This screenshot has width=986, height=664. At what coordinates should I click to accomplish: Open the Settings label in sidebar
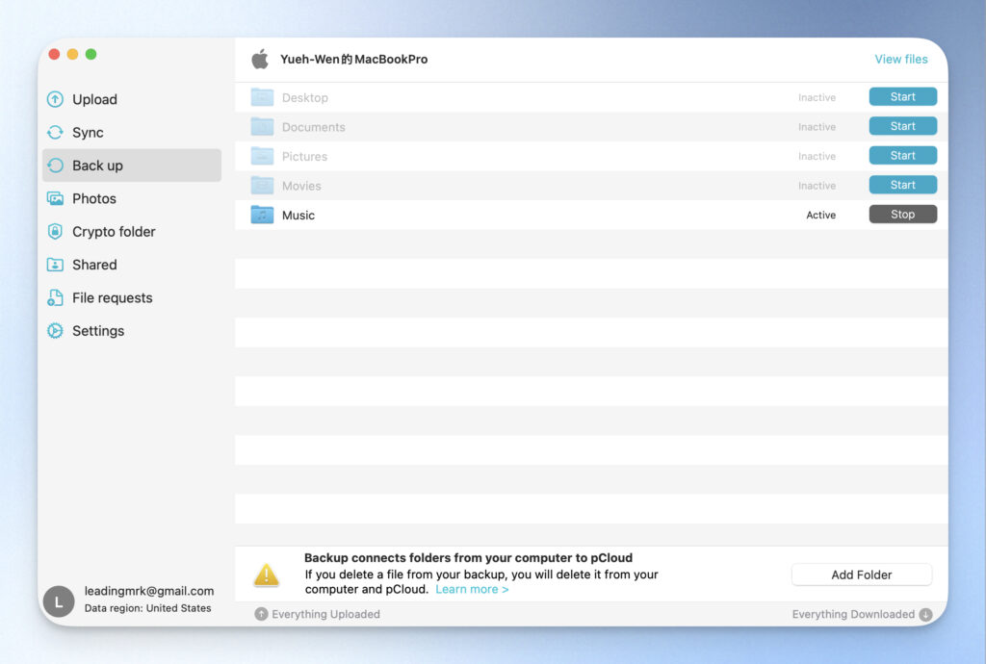point(98,331)
